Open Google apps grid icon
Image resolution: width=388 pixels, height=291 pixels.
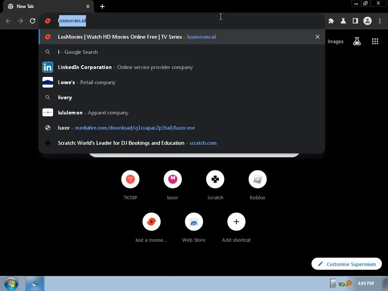pyautogui.click(x=375, y=41)
